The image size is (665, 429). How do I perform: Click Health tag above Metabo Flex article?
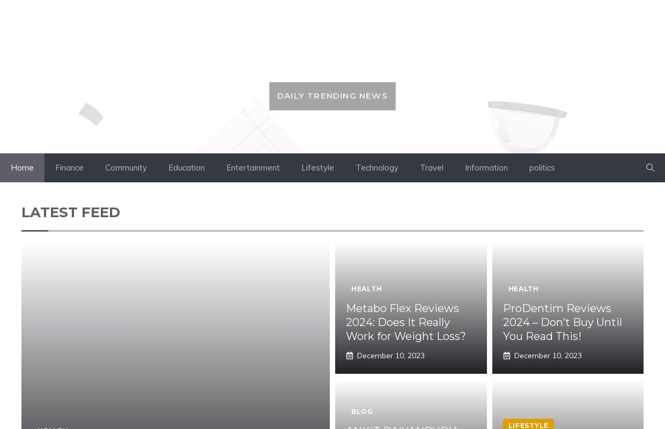367,289
